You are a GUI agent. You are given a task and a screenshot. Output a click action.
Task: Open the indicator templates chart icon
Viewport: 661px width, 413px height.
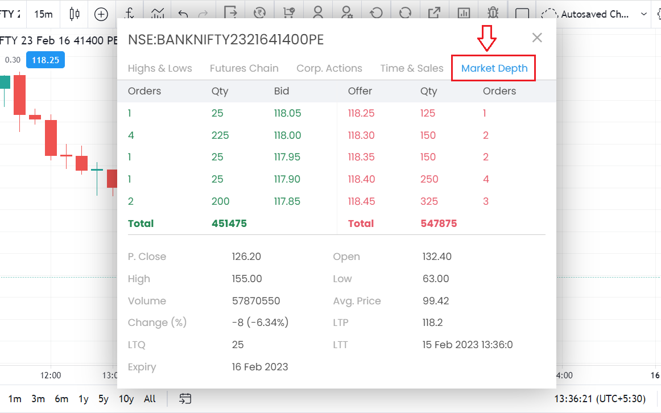point(158,14)
